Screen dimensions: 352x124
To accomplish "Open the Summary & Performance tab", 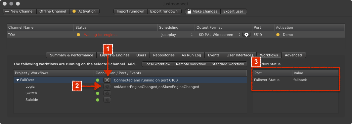I will (x=71, y=55).
